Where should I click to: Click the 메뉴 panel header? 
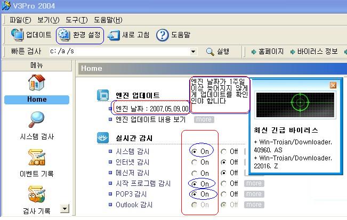pos(37,65)
